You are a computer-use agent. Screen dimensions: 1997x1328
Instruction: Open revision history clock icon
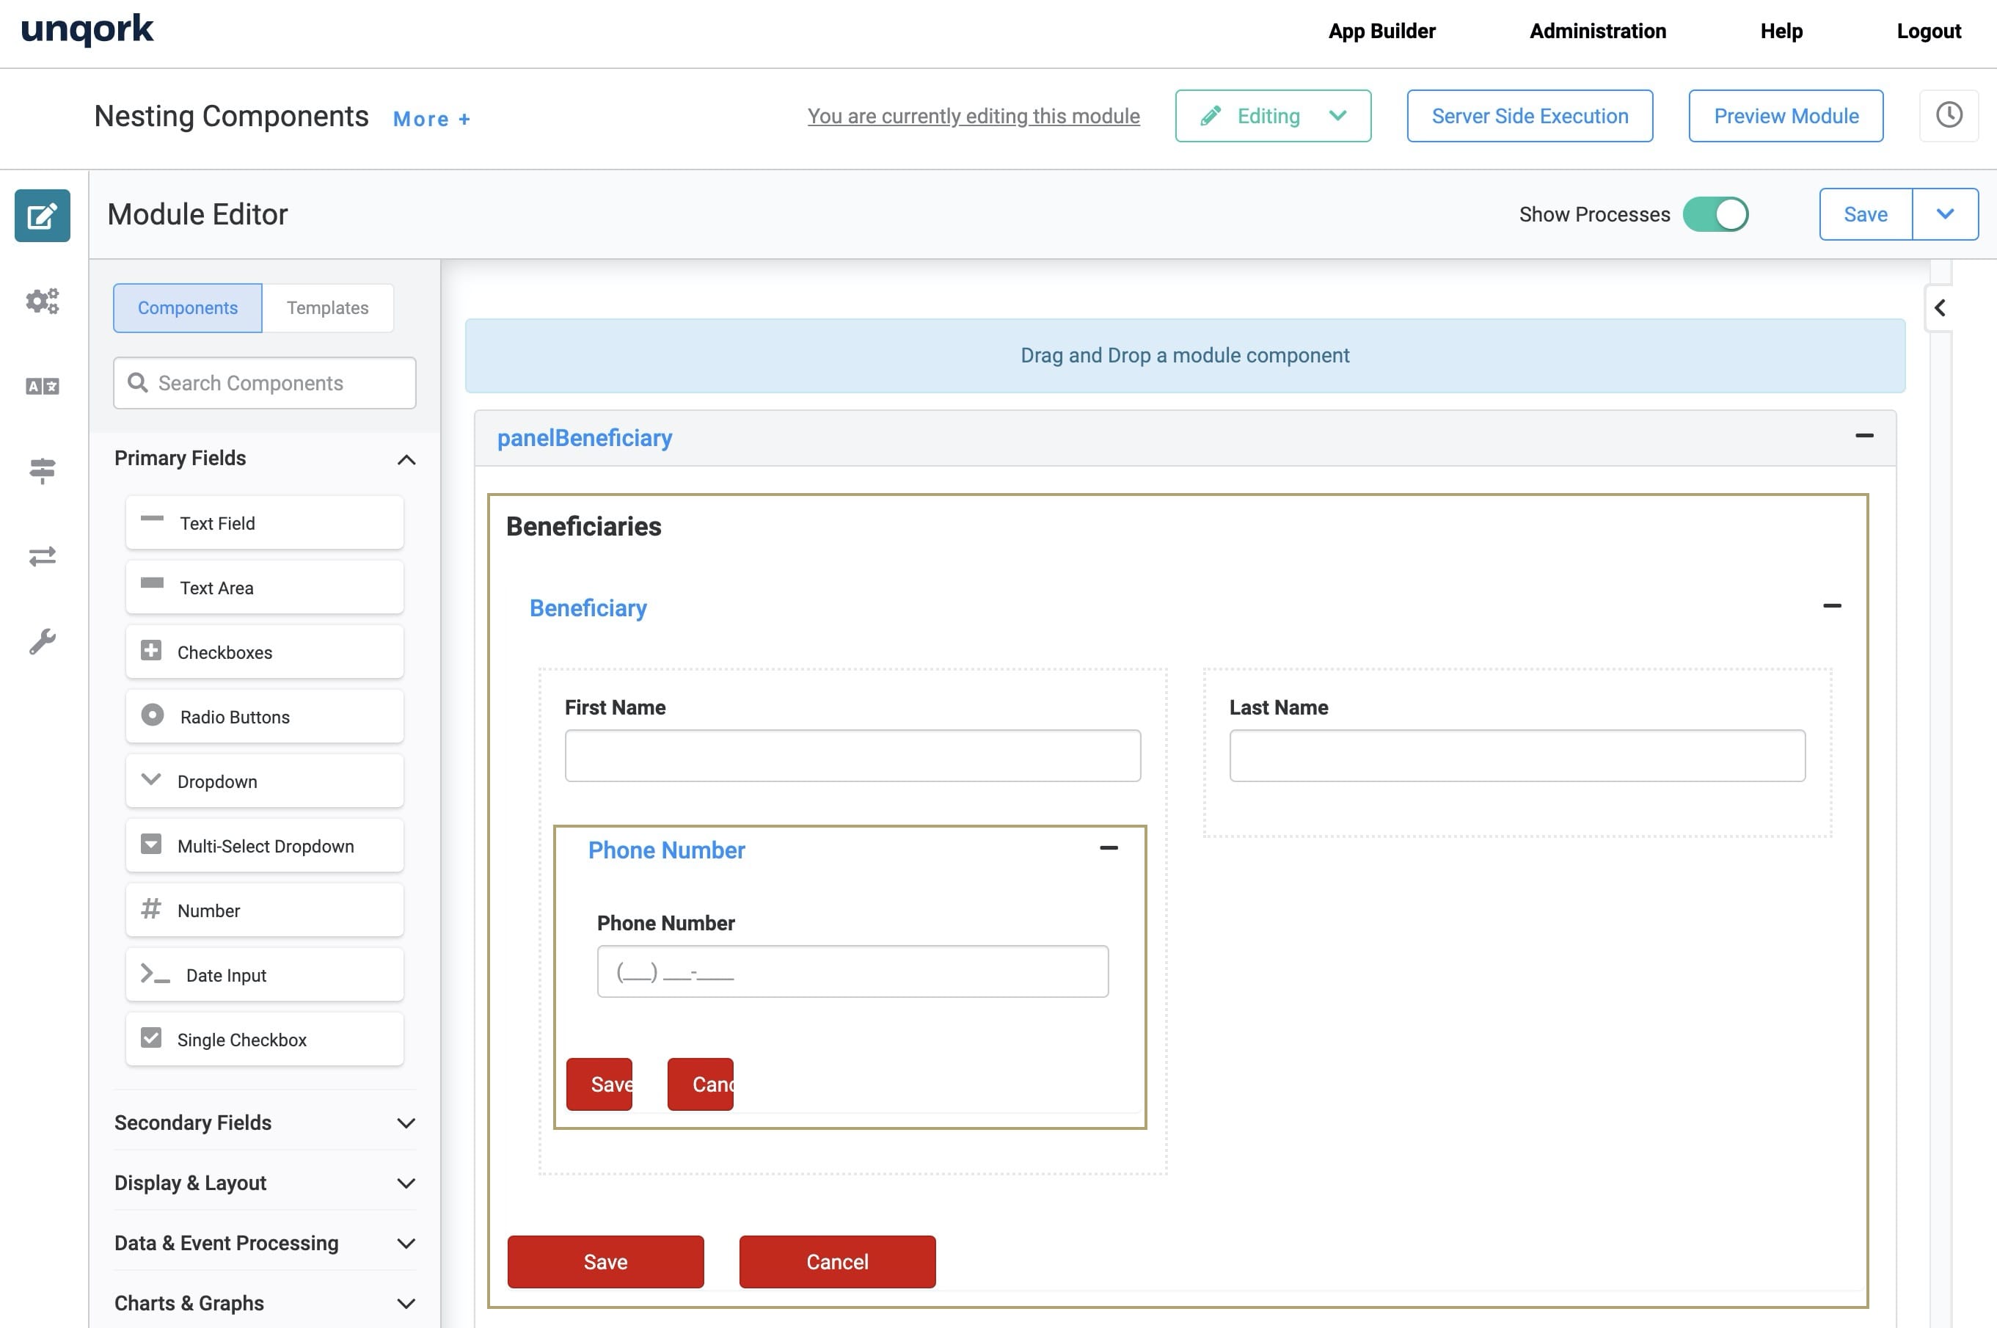click(1949, 115)
